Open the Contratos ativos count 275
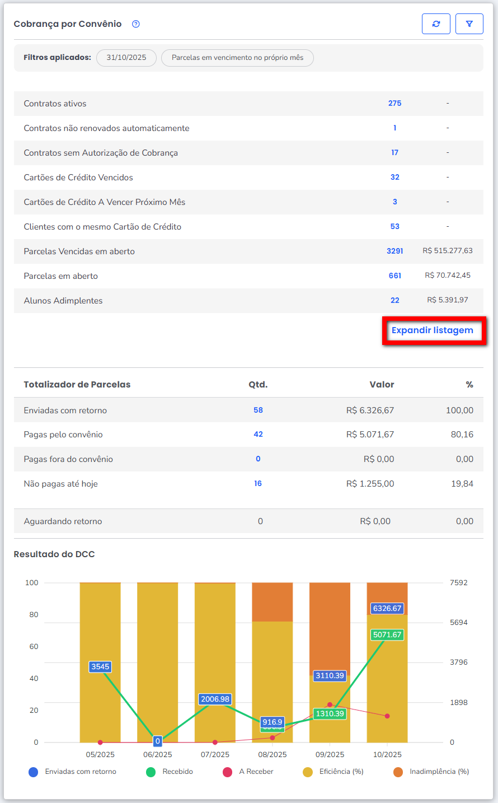Screen dimensions: 498x803 (x=394, y=104)
